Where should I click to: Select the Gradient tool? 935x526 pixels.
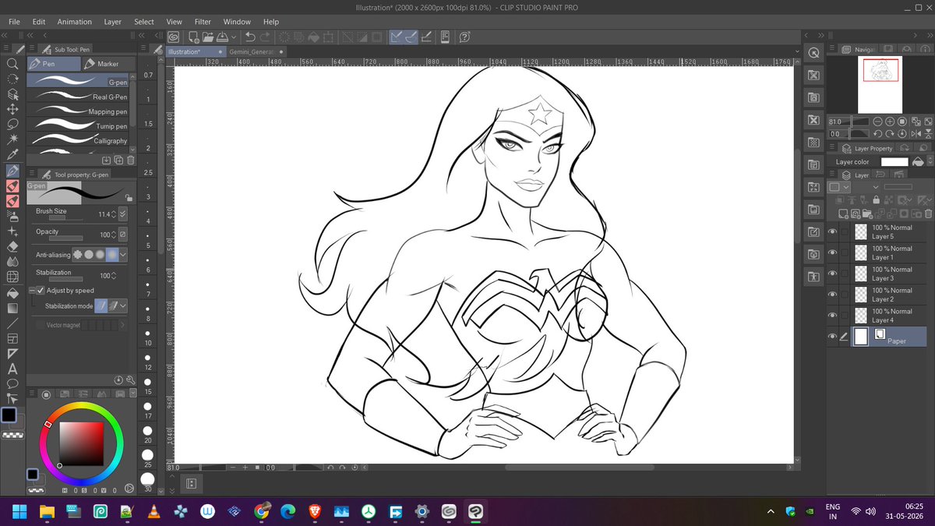point(12,308)
